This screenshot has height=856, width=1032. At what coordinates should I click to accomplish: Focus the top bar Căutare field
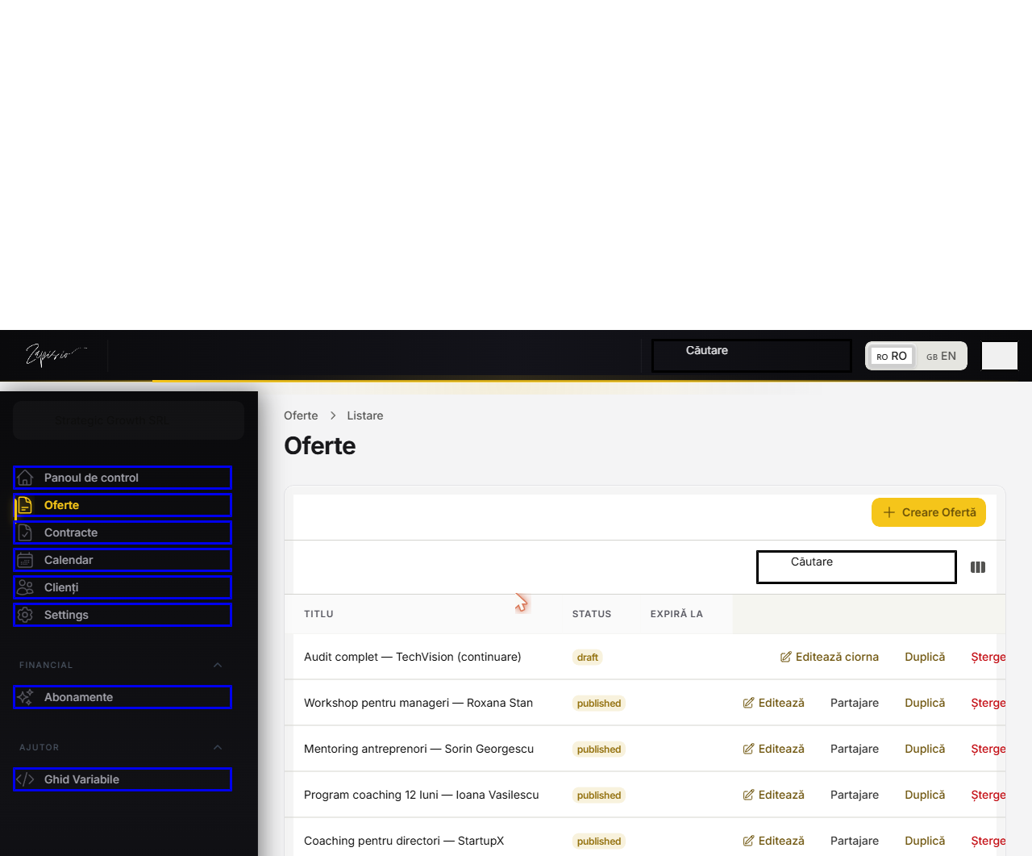(751, 356)
